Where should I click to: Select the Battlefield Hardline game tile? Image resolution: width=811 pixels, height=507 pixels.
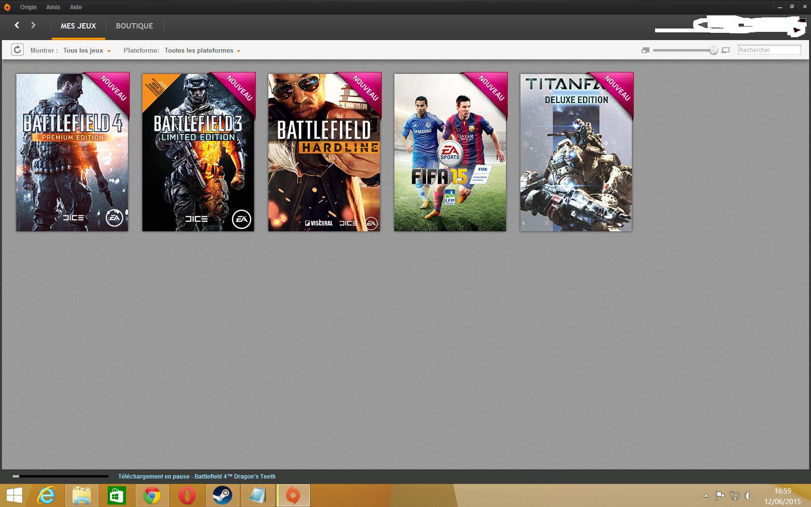[324, 152]
